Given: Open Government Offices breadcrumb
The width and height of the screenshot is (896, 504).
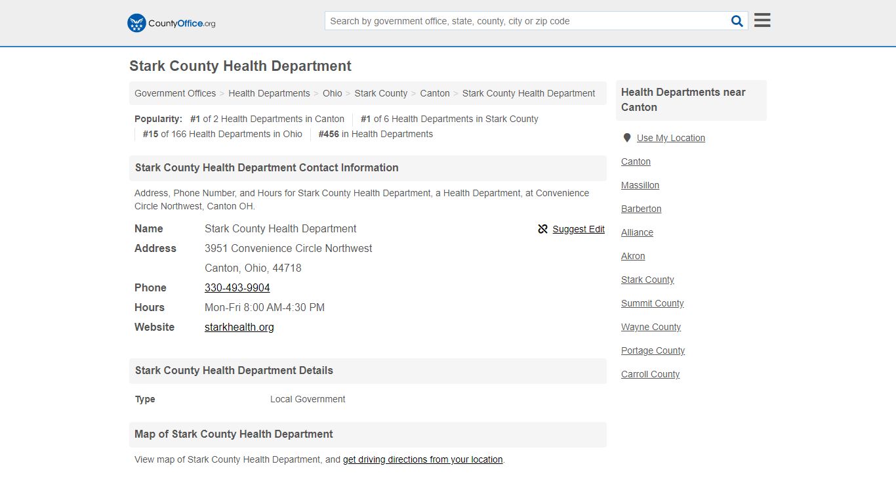Looking at the screenshot, I should coord(175,93).
